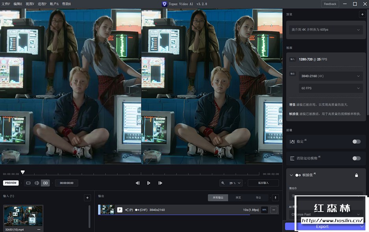This screenshot has height=232, width=369.
Task: Step forward one frame
Action: pyautogui.click(x=160, y=183)
